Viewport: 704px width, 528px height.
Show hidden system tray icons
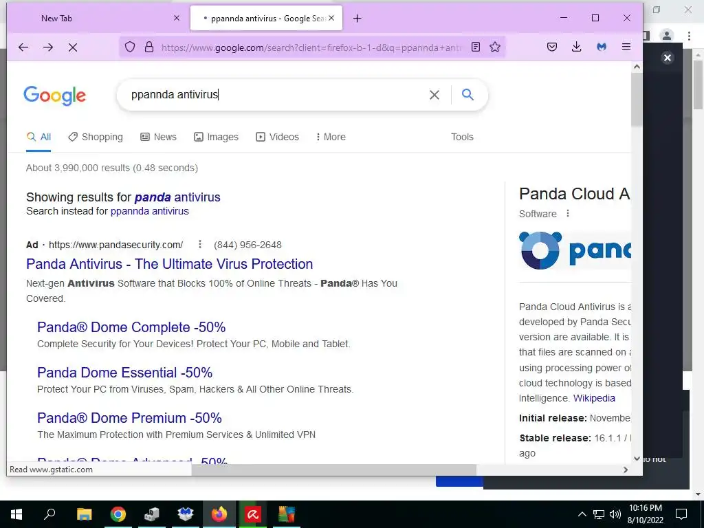[582, 514]
